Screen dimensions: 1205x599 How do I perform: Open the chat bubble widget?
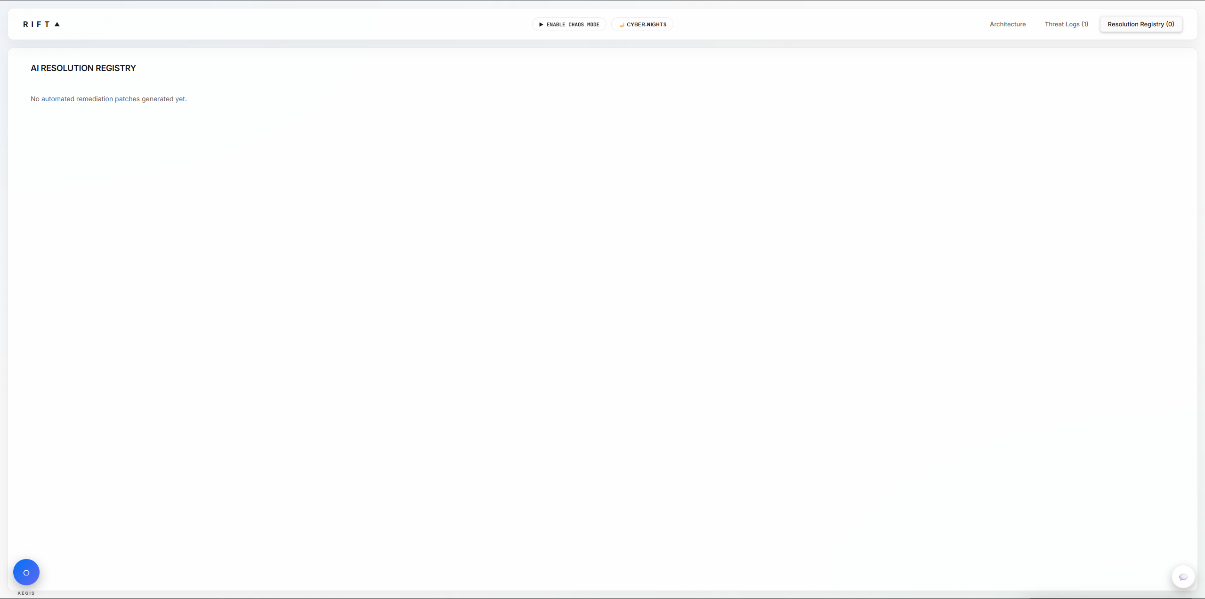tap(1183, 577)
